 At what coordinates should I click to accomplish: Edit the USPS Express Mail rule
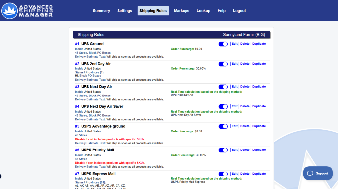point(235,174)
